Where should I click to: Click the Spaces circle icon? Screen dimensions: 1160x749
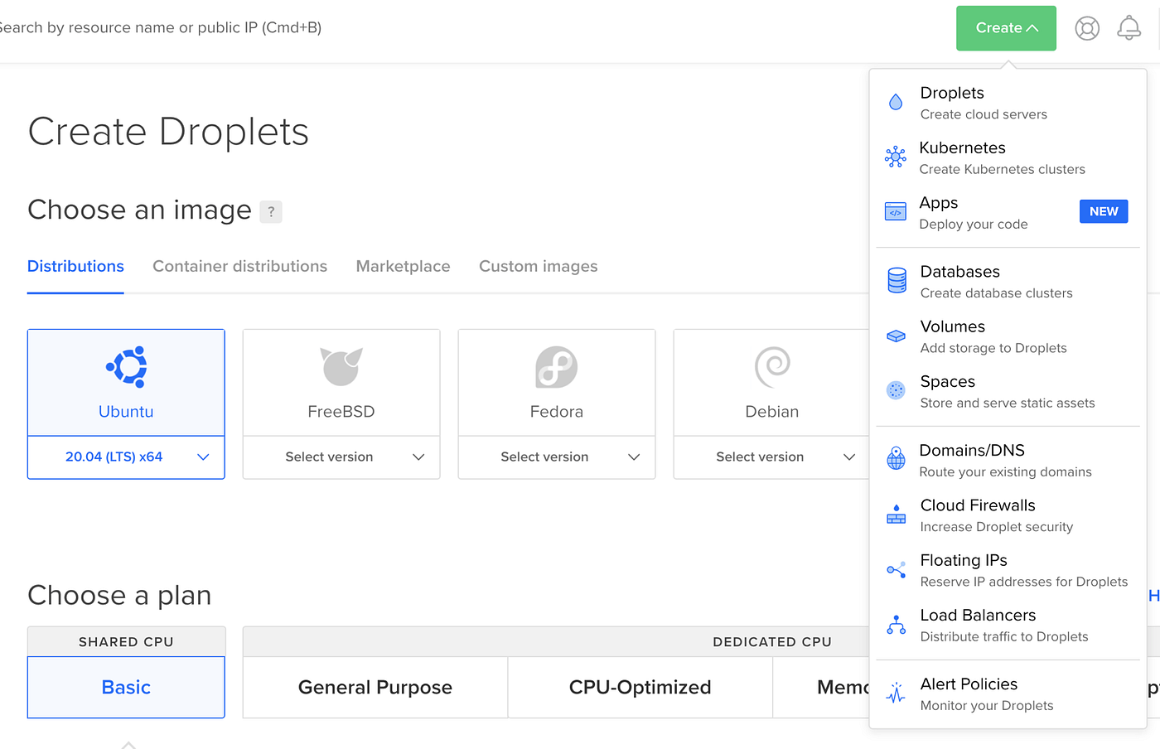(x=896, y=390)
